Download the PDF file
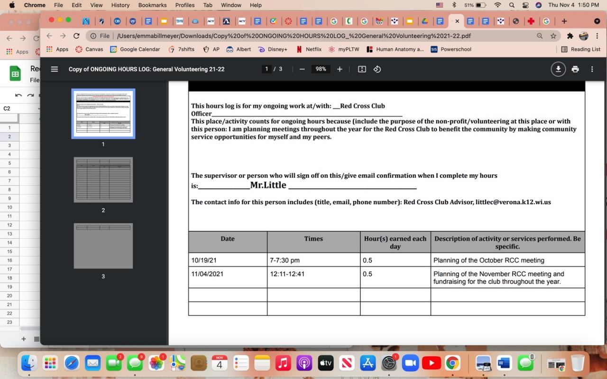 (x=558, y=69)
